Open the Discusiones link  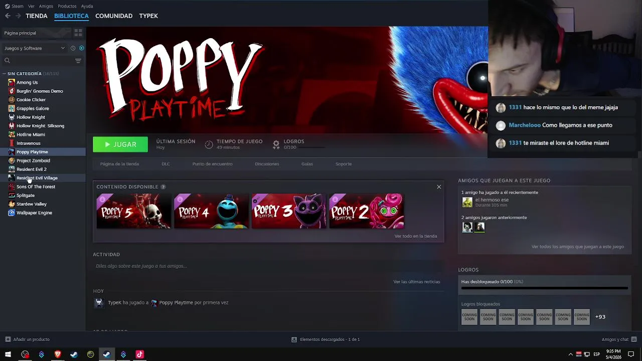pos(267,164)
